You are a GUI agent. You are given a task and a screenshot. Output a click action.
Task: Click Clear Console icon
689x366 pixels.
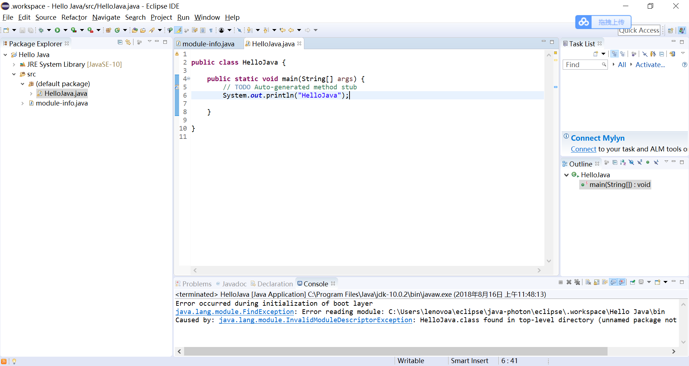click(x=588, y=282)
